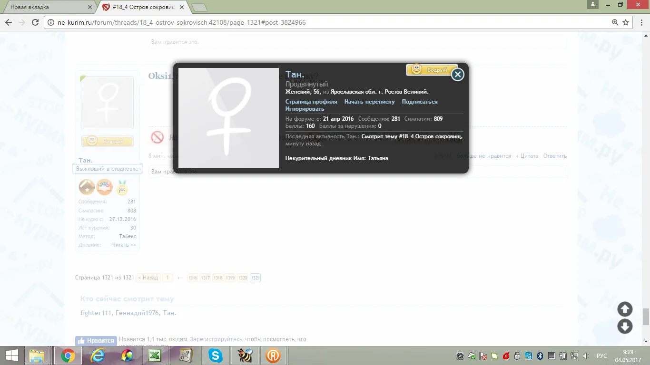Open the Chrome profile button in title bar

click(x=592, y=4)
